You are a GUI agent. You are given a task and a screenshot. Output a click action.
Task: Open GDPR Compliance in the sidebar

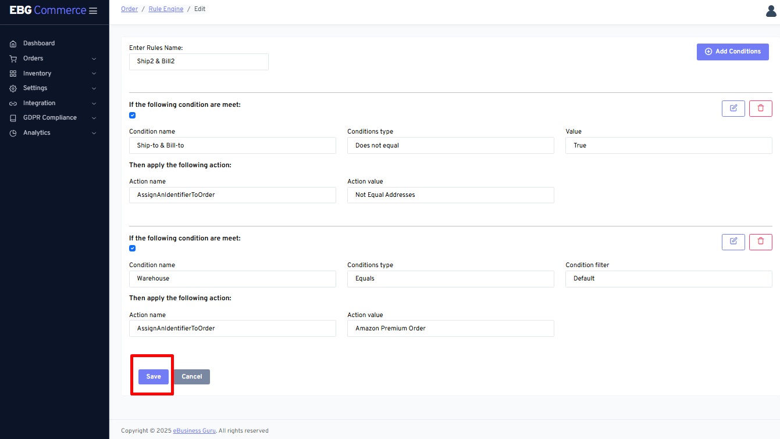tap(49, 118)
